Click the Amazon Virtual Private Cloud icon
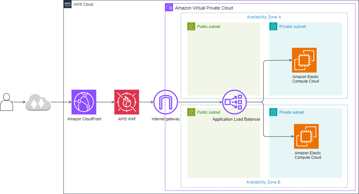The width and height of the screenshot is (359, 194). pyautogui.click(x=169, y=7)
